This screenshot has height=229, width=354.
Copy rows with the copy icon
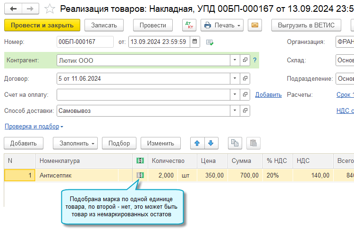pyautogui.click(x=235, y=143)
